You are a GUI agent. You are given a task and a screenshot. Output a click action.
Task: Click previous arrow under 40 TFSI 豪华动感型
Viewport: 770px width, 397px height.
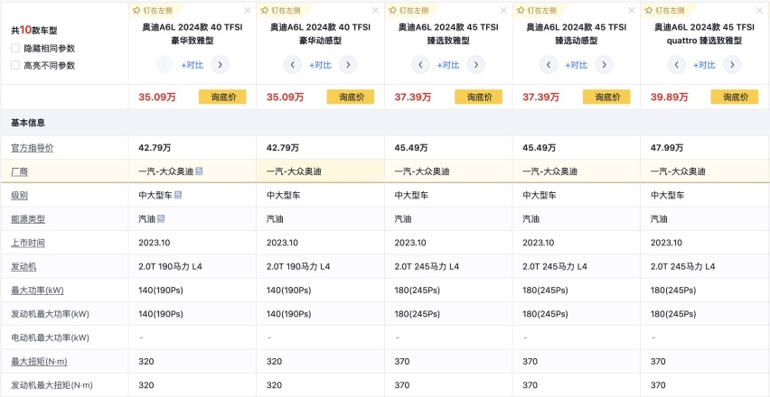pyautogui.click(x=293, y=65)
